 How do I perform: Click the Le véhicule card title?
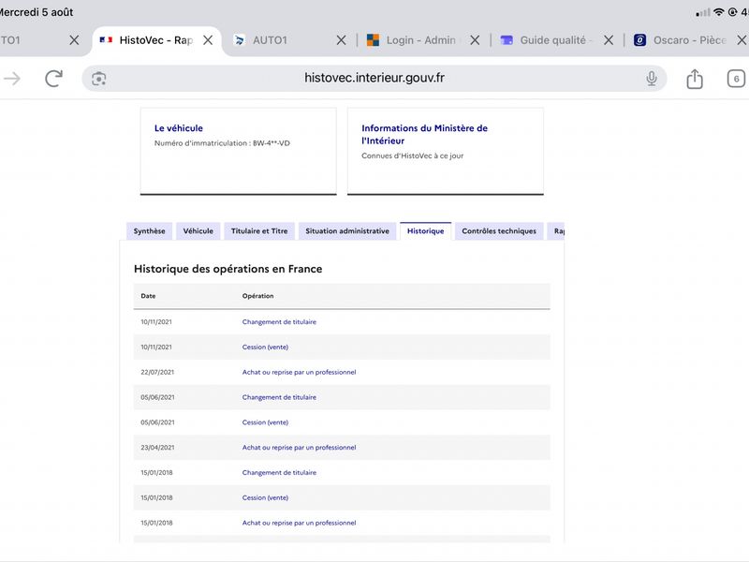tap(179, 128)
